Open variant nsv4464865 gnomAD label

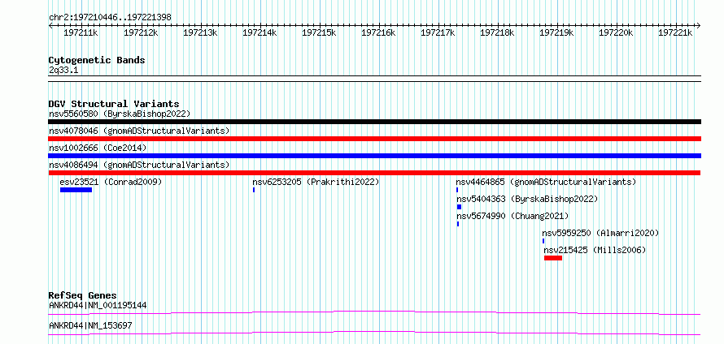click(546, 182)
